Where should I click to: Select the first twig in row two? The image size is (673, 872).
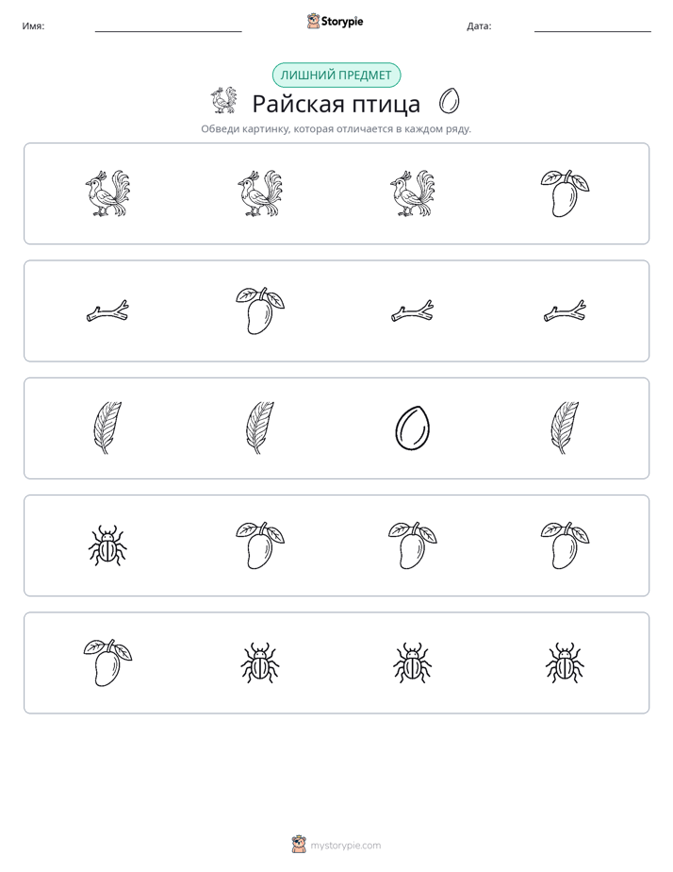(107, 310)
